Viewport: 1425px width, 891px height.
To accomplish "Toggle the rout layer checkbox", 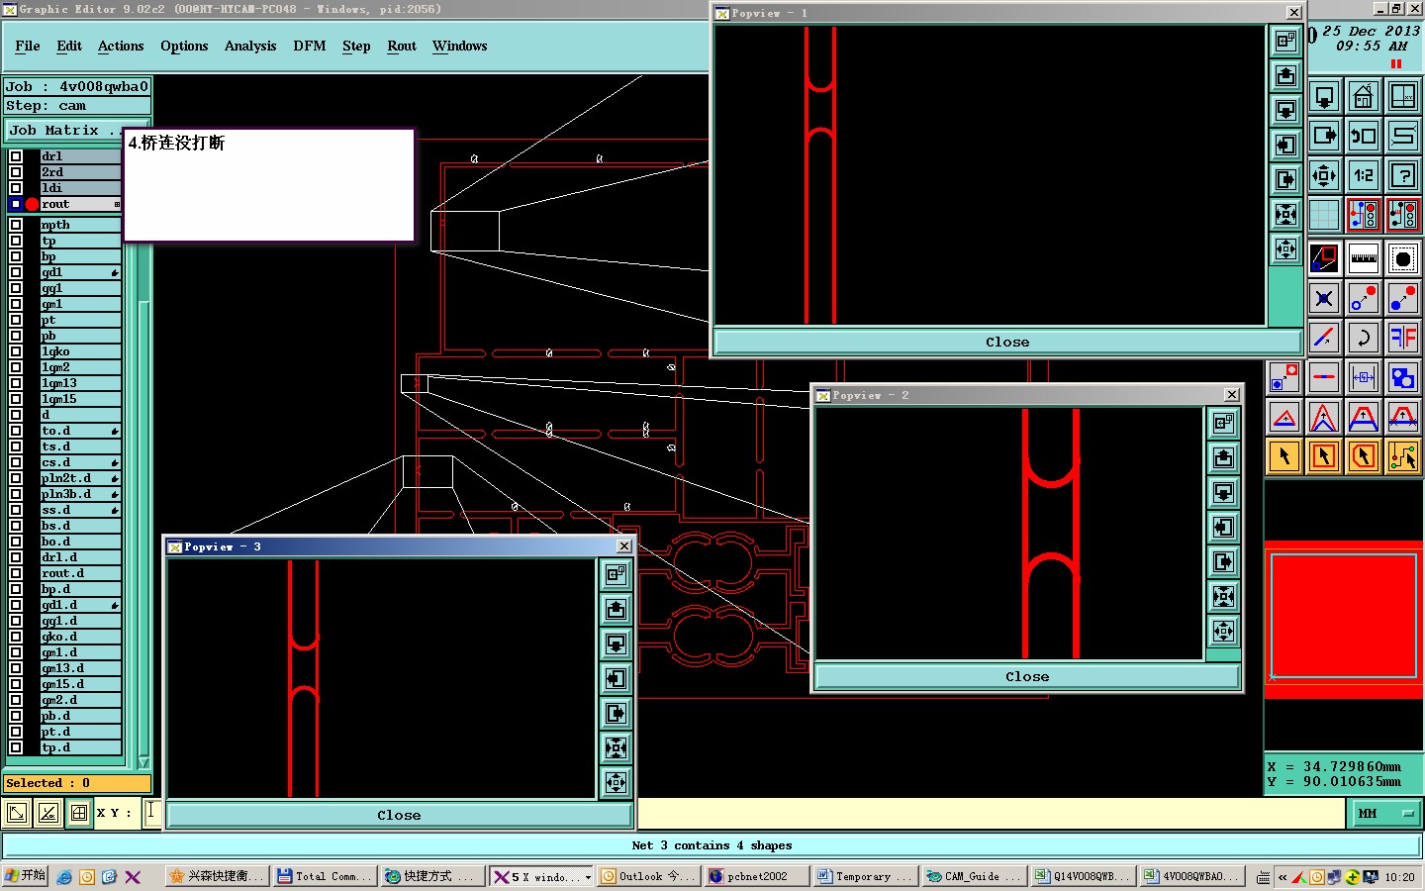I will 16,204.
